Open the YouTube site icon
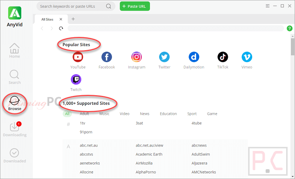Screen dimensions: 295x179 pos(78,57)
